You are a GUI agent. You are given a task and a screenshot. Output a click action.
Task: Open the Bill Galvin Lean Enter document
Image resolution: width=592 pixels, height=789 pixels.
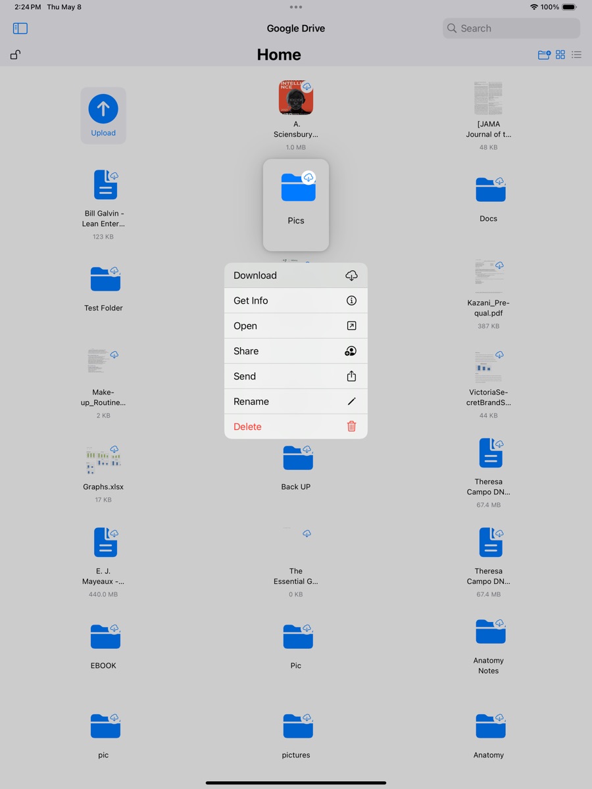click(x=105, y=185)
